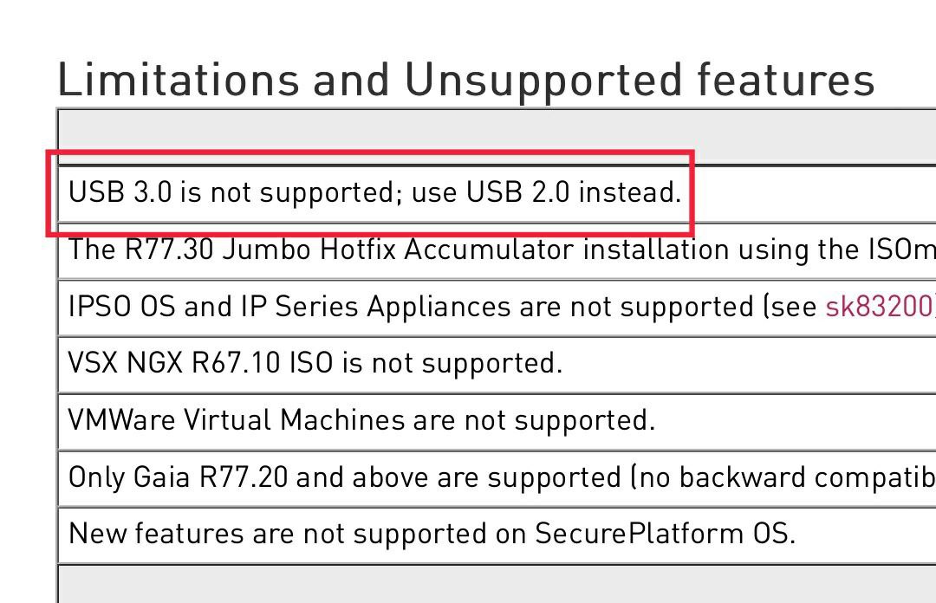Image resolution: width=936 pixels, height=603 pixels.
Task: Click the word "Limitations" in the heading
Action: click(x=178, y=80)
